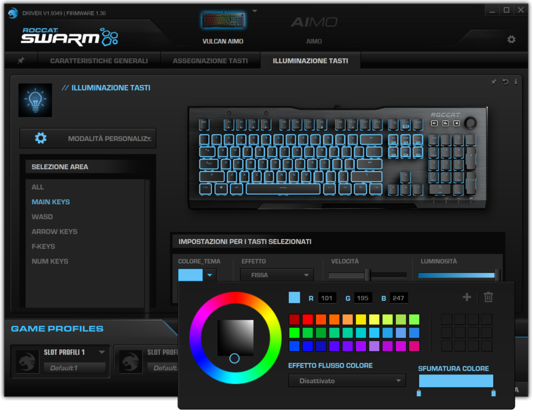Select left gradient stop marker
533x416 pixels.
[419, 393]
